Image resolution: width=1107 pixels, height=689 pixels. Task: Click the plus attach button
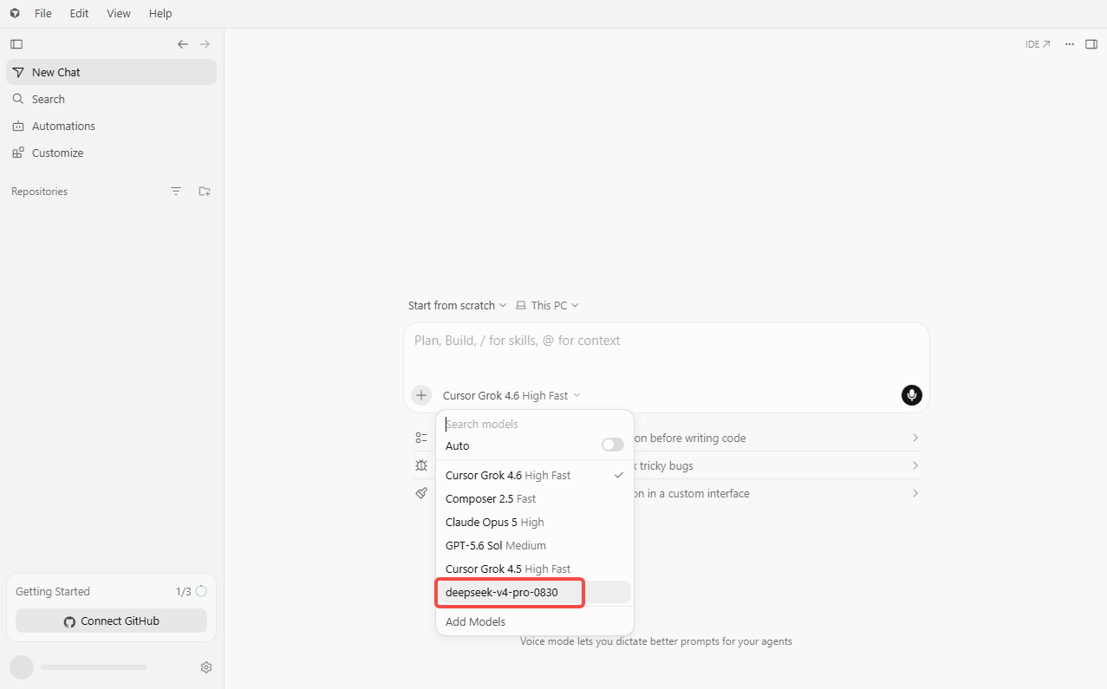pos(421,395)
